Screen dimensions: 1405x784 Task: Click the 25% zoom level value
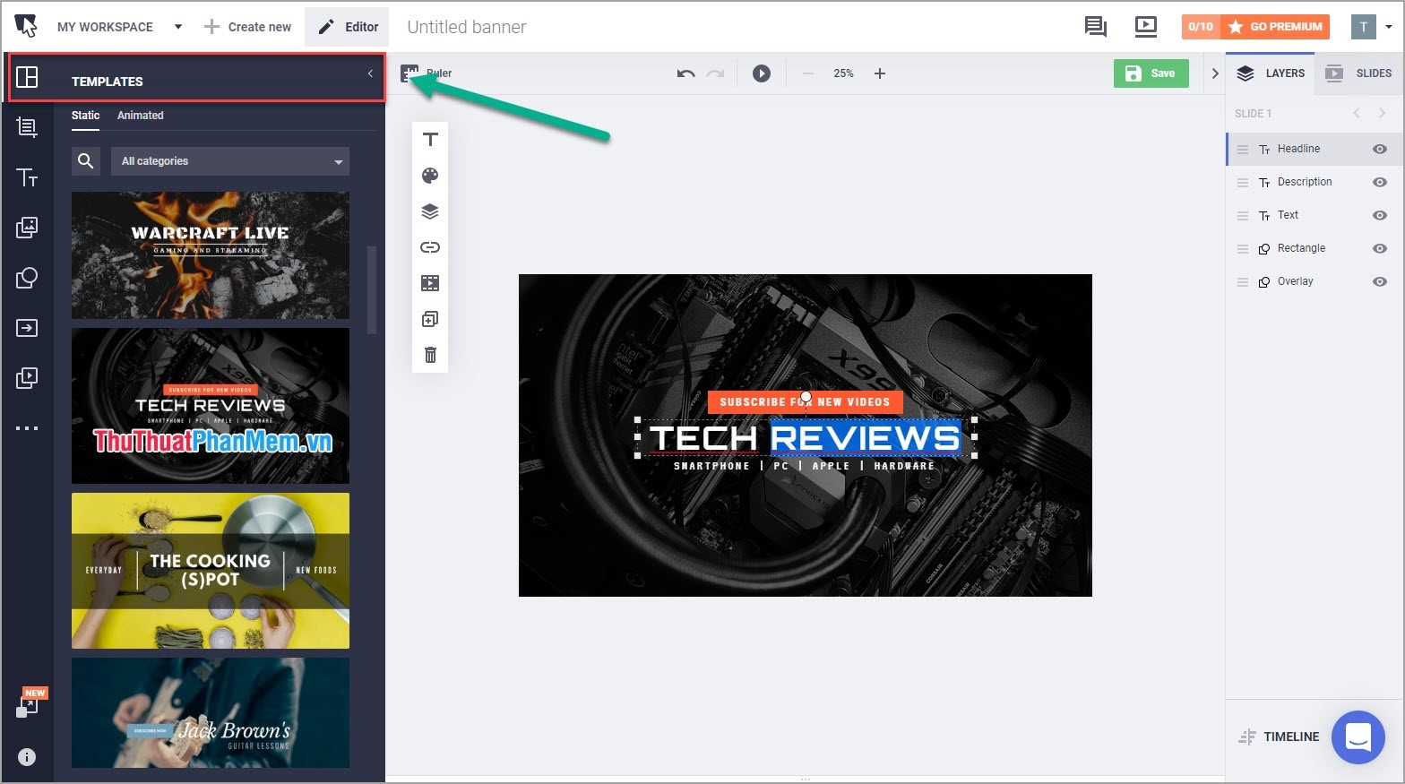pyautogui.click(x=843, y=73)
